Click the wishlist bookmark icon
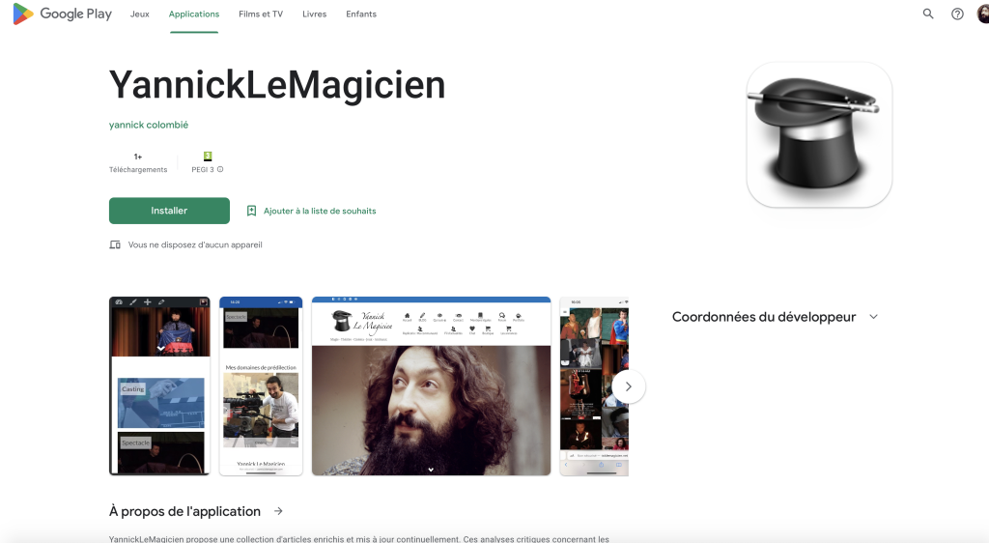Image resolution: width=989 pixels, height=543 pixels. pyautogui.click(x=252, y=211)
